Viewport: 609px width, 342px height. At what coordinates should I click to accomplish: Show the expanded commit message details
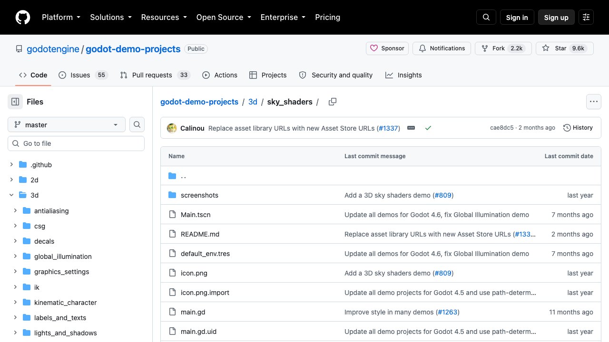(411, 128)
